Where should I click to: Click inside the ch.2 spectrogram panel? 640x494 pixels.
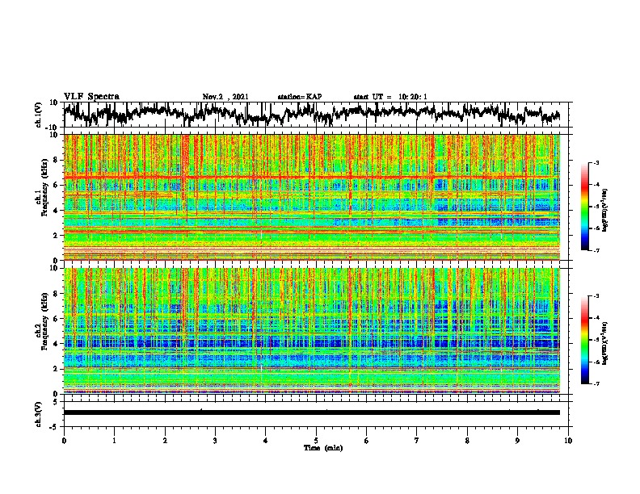pyautogui.click(x=312, y=331)
